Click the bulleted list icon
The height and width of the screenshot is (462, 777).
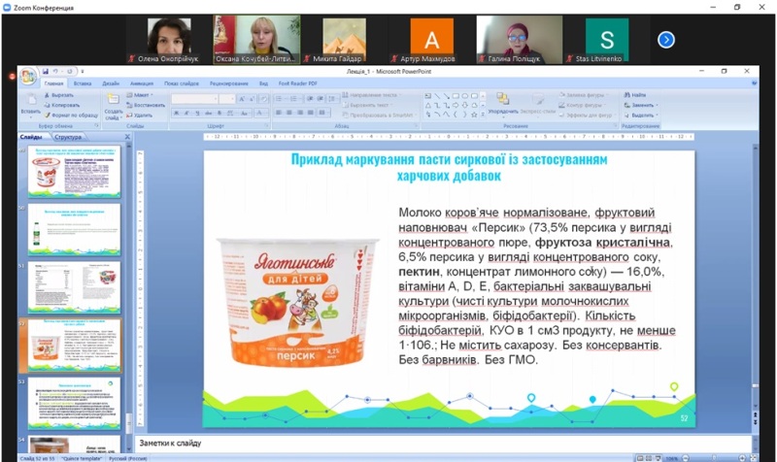click(280, 99)
